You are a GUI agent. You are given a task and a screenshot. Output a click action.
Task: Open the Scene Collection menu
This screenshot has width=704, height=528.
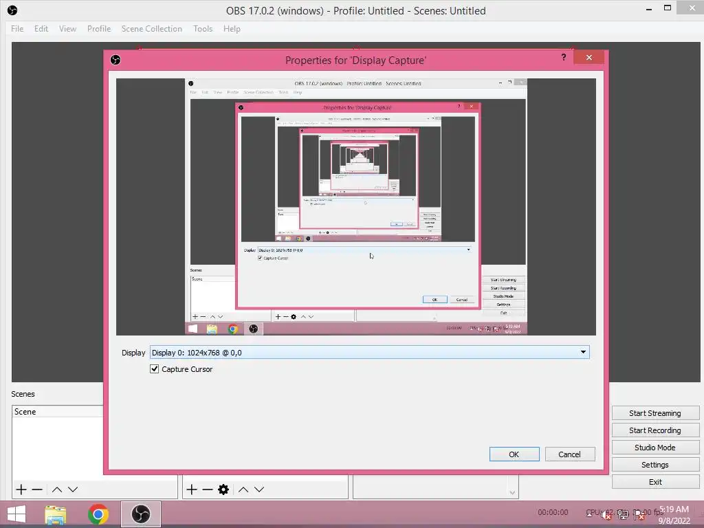[152, 29]
